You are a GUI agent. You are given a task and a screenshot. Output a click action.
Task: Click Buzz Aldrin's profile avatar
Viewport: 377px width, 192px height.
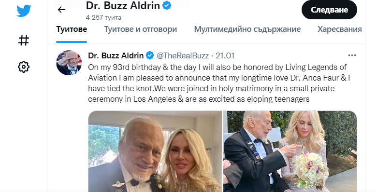[x=69, y=63]
